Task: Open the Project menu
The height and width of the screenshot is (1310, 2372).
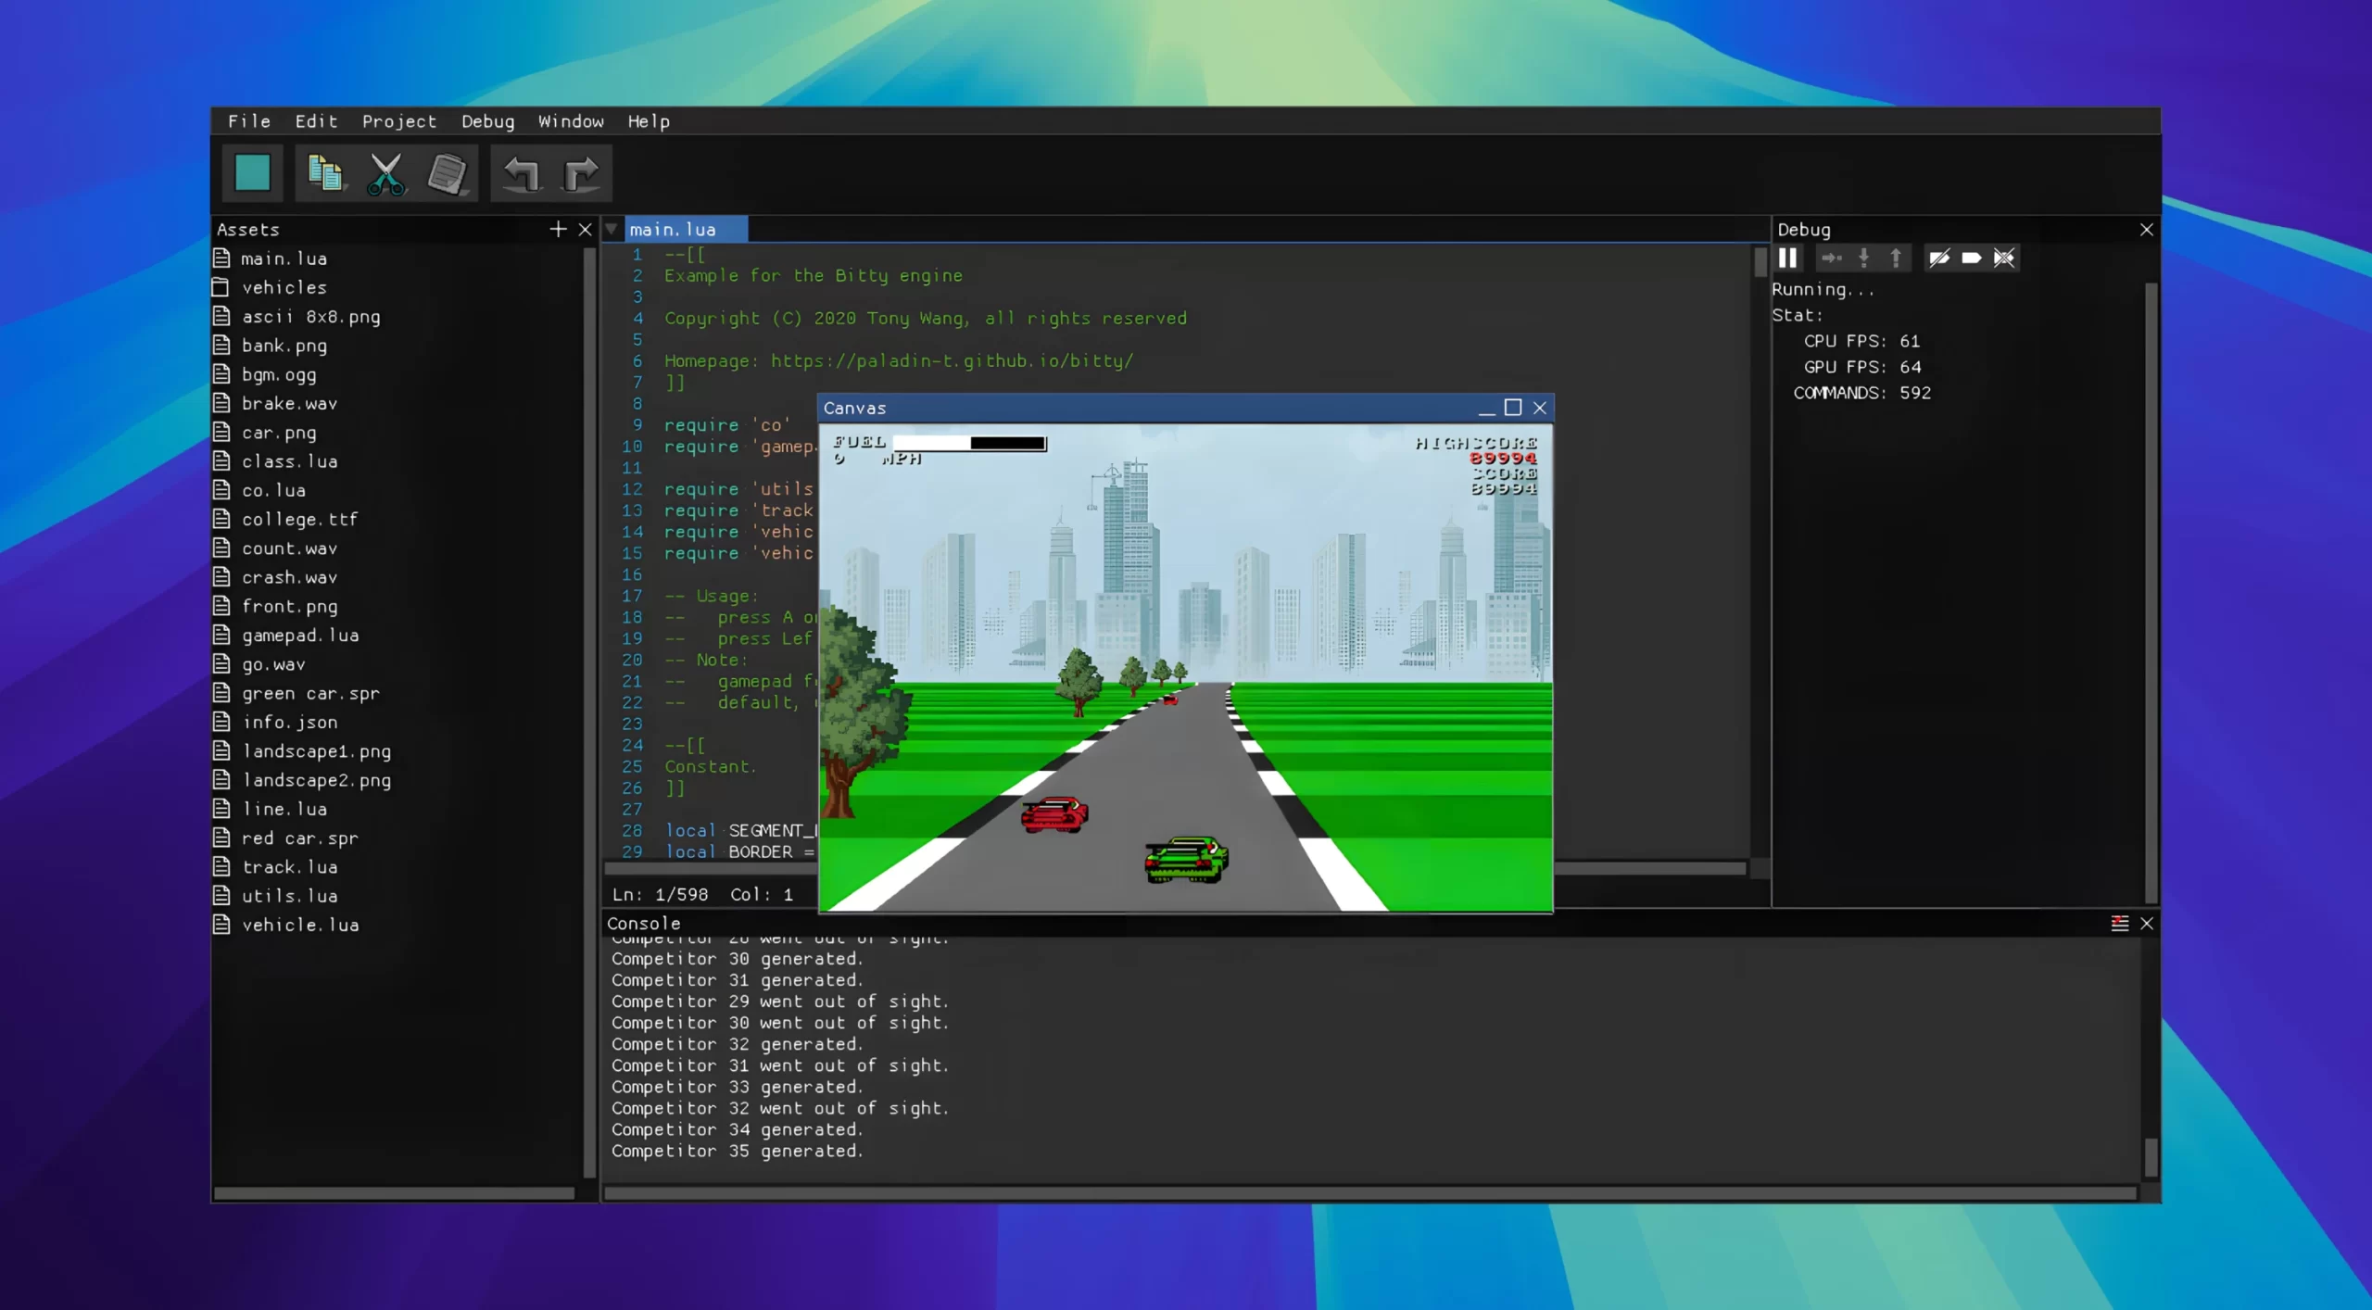Action: [398, 121]
